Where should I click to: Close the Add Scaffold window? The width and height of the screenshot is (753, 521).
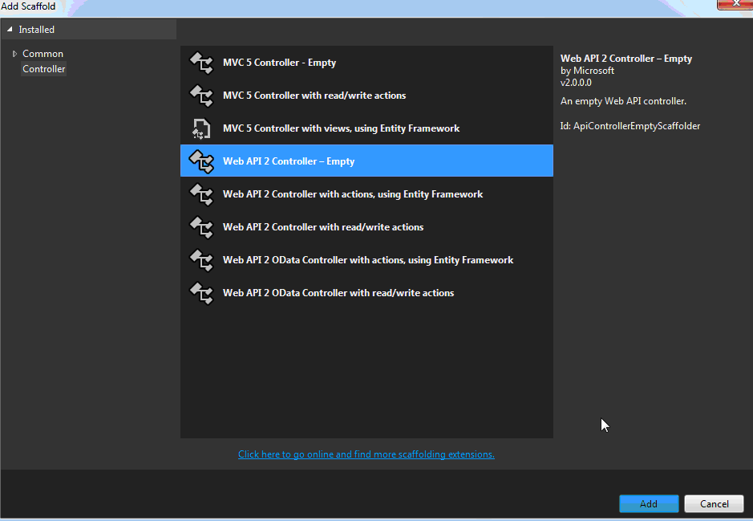point(735,4)
